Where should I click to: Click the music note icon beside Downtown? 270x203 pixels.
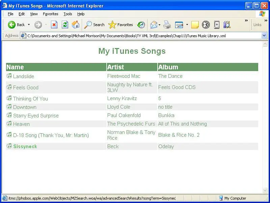(x=9, y=107)
